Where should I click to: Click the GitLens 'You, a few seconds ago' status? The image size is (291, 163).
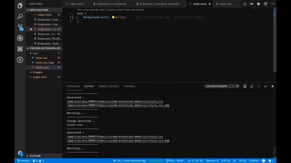(x=130, y=161)
